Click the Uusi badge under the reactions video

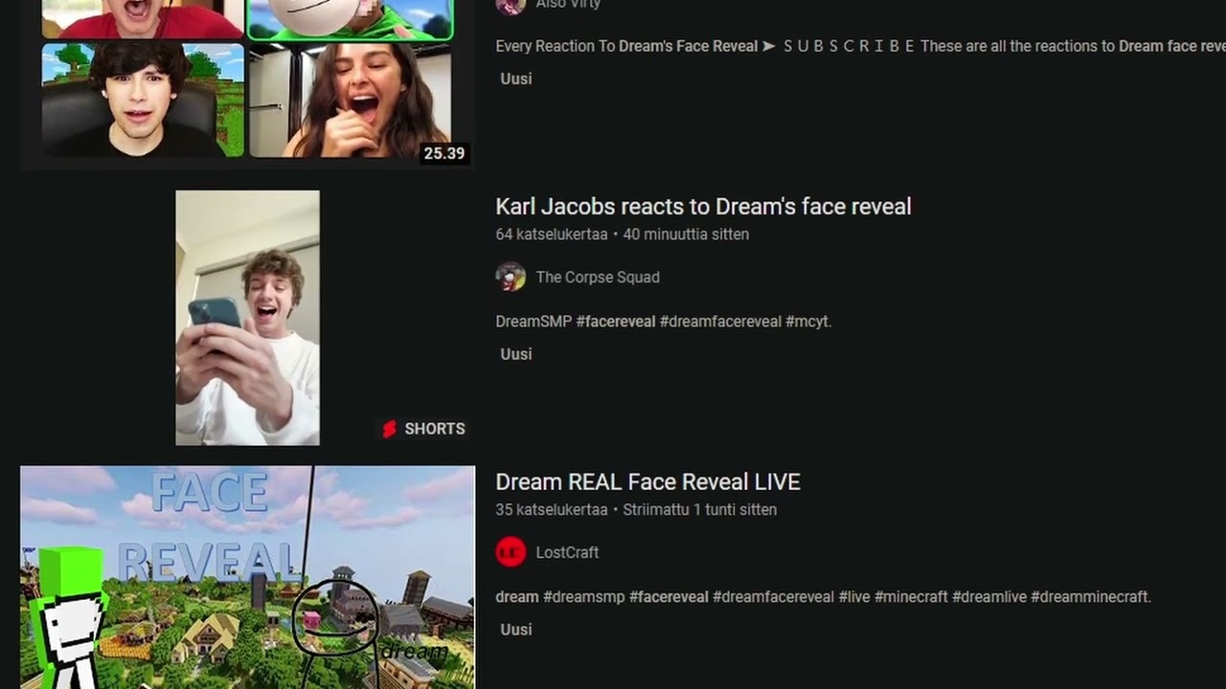tap(516, 78)
